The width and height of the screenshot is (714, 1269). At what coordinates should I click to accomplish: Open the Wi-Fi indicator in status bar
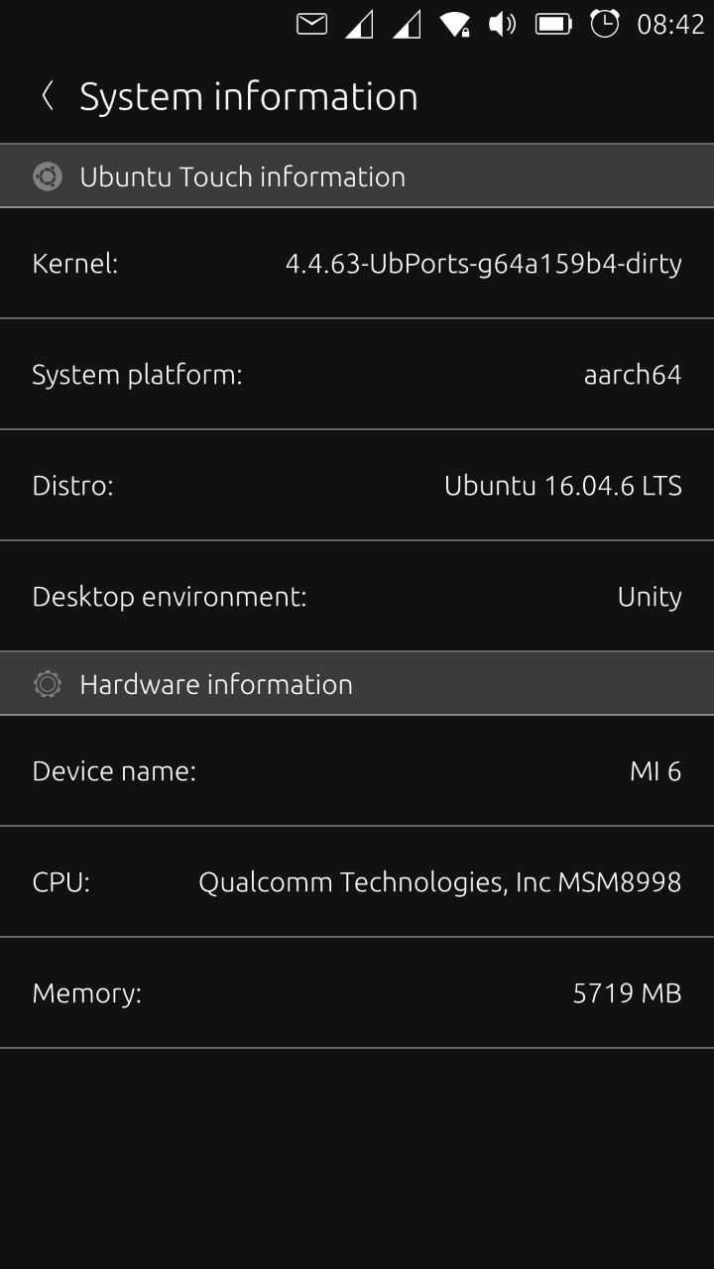coord(455,24)
